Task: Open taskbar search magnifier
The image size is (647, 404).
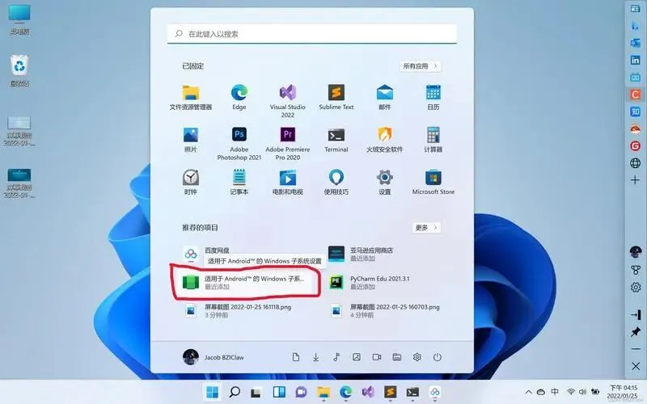Action: (235, 392)
